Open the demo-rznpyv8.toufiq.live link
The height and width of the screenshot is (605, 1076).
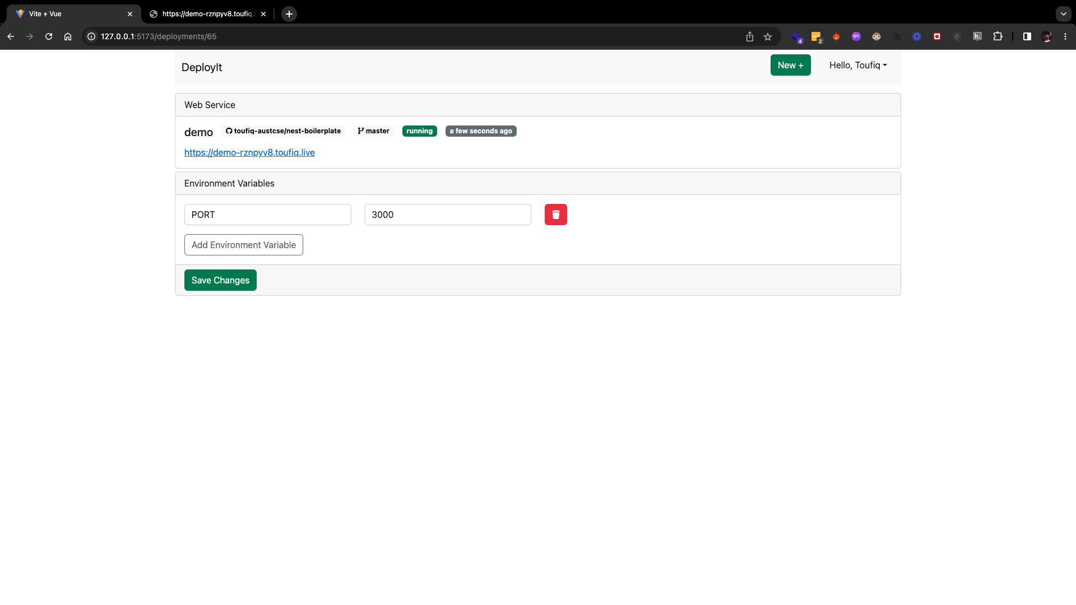[x=249, y=152]
